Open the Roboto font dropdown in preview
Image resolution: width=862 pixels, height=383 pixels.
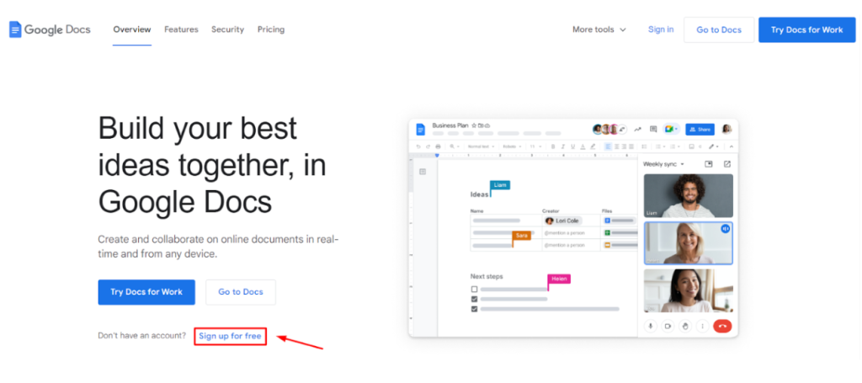tap(513, 146)
